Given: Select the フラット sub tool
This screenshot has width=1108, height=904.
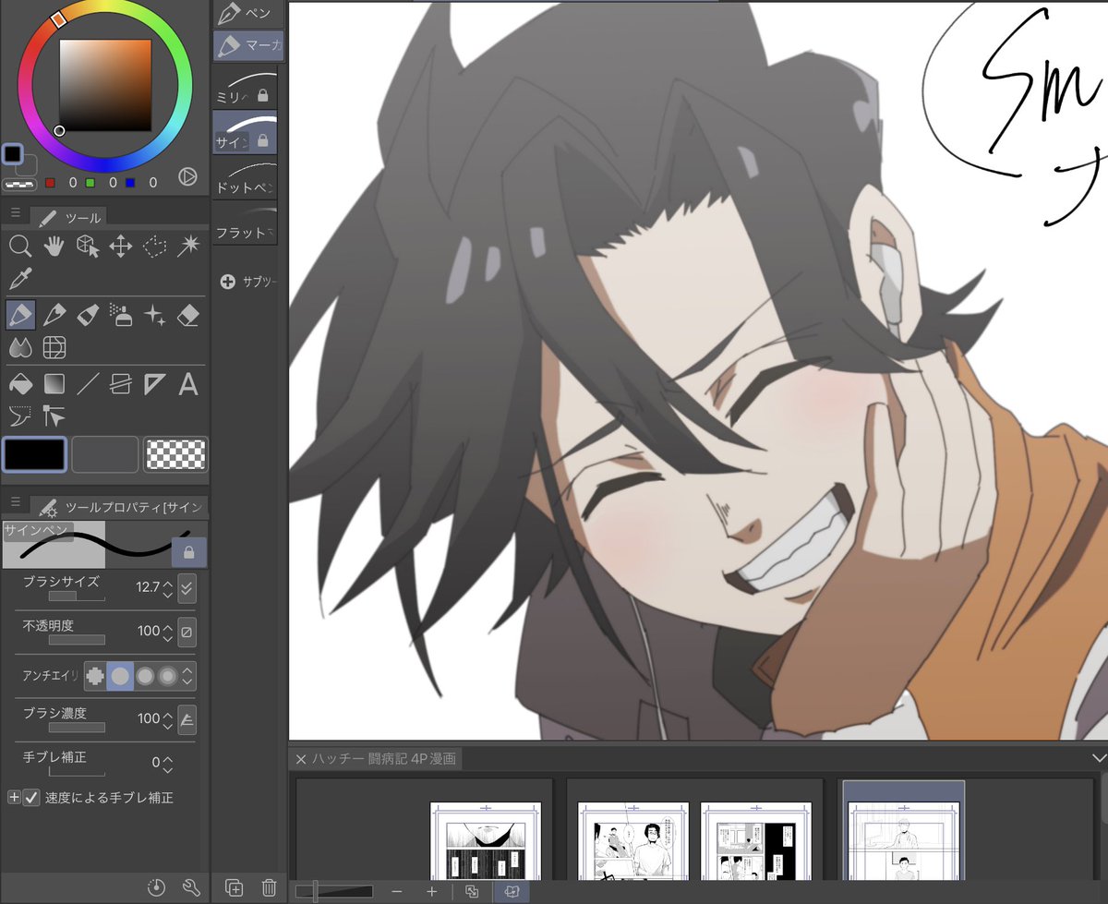Looking at the screenshot, I should point(246,224).
